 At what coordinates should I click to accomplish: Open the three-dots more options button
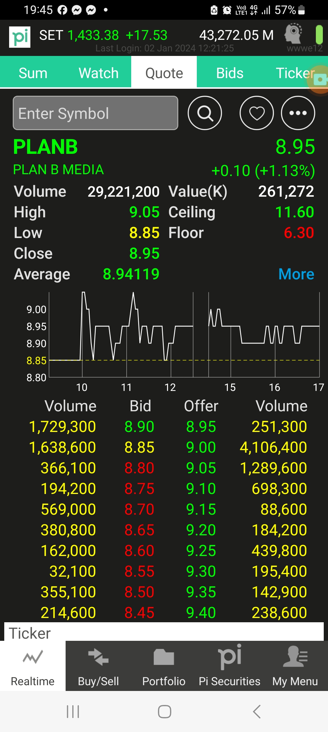298,113
